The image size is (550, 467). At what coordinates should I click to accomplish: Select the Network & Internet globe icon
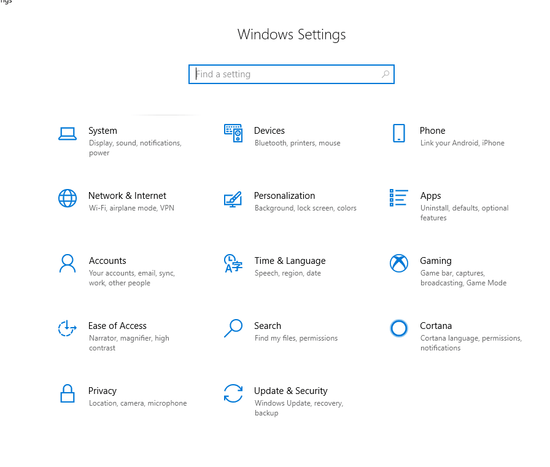coord(67,198)
